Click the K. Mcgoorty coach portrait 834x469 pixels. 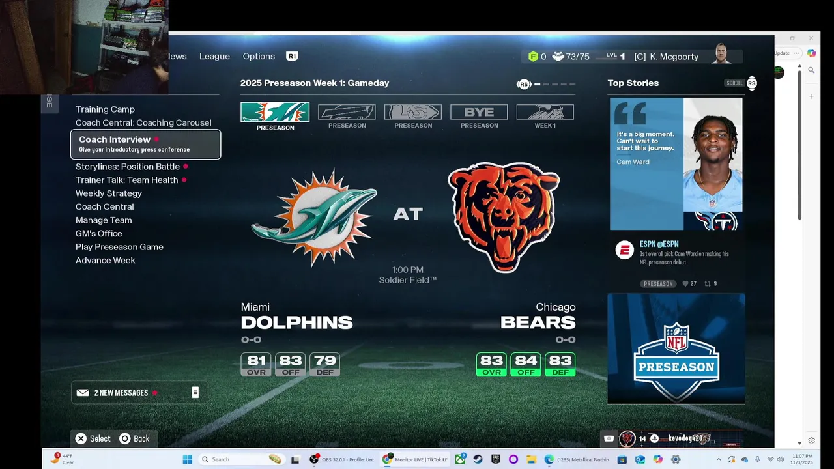(721, 54)
